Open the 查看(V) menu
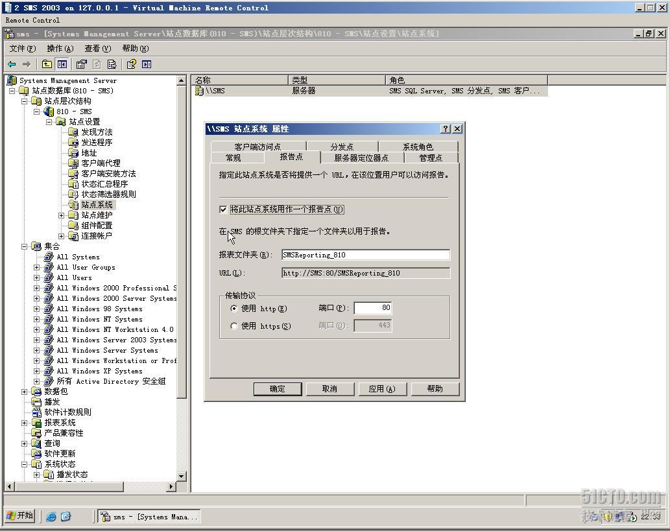This screenshot has width=670, height=531. tap(98, 48)
